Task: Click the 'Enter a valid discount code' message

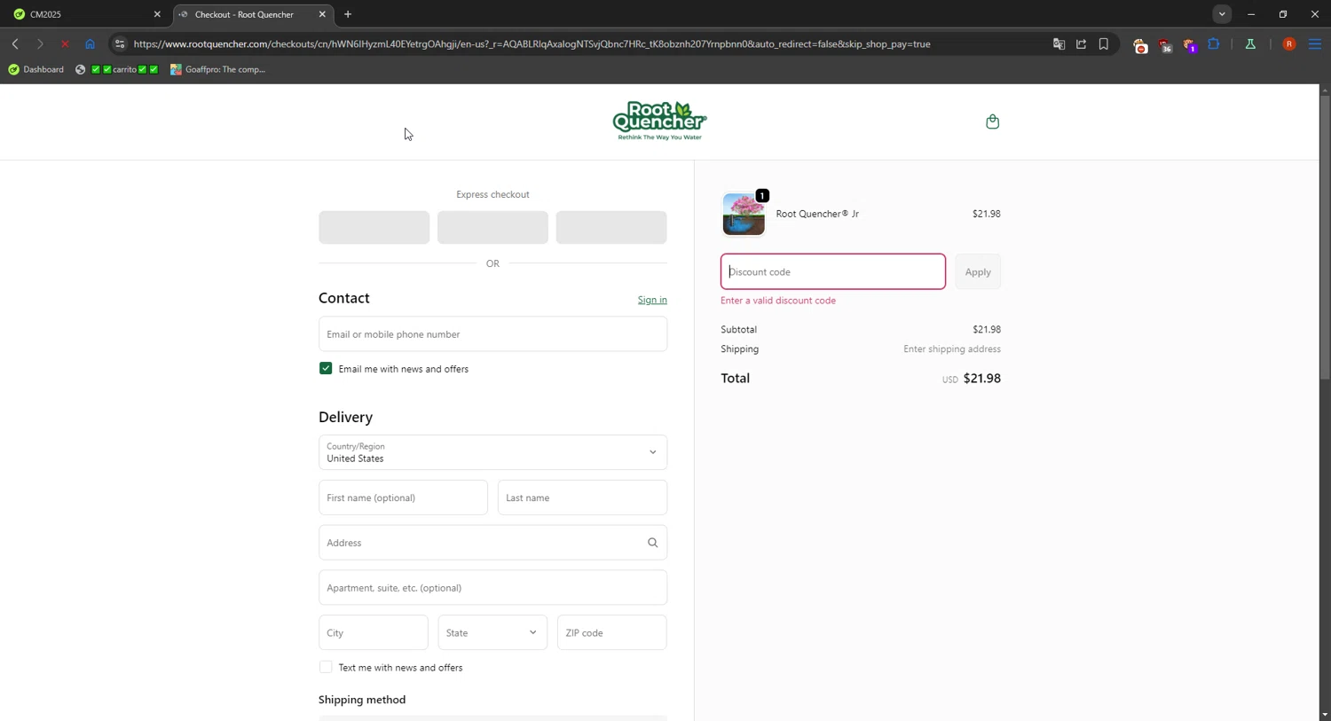Action: coord(778,301)
